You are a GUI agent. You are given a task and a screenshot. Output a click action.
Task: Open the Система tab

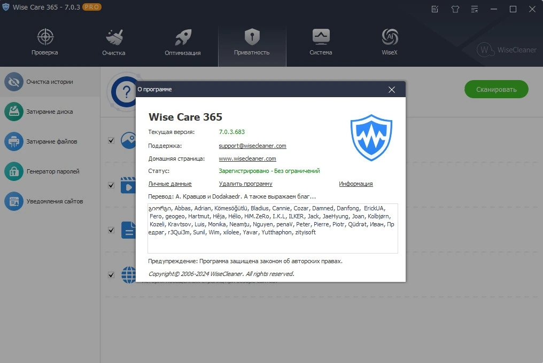tap(321, 42)
